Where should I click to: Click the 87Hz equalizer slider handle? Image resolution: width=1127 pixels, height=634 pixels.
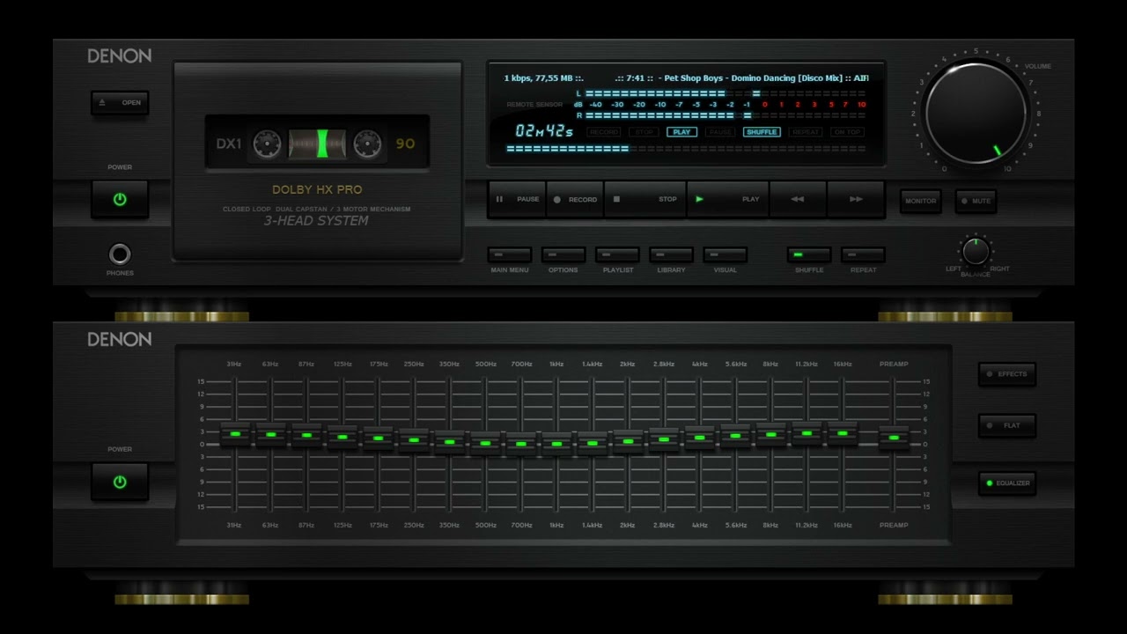[x=306, y=435]
